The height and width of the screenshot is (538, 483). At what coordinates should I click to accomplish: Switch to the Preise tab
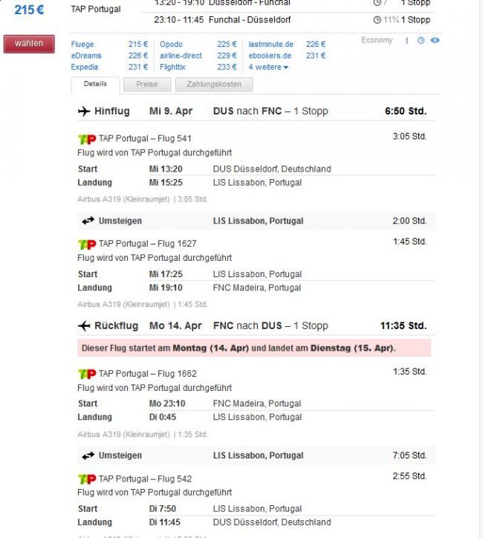tap(147, 85)
